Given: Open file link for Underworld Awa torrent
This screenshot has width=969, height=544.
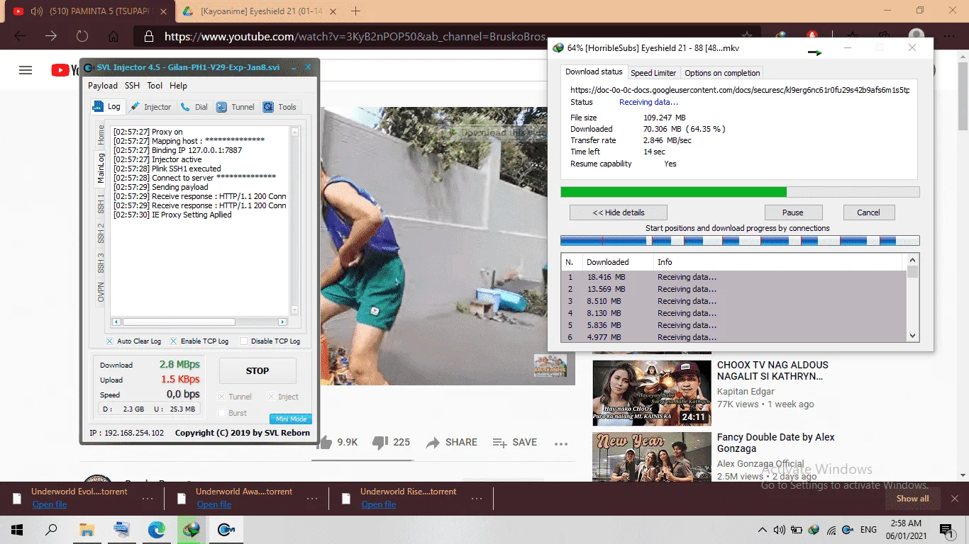Looking at the screenshot, I should [214, 504].
